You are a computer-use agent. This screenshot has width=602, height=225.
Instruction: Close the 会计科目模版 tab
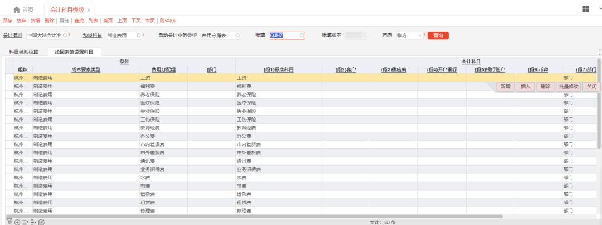pyautogui.click(x=89, y=10)
